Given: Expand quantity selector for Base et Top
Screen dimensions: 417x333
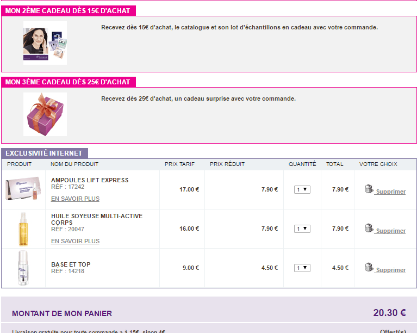Looking at the screenshot, I should (302, 268).
